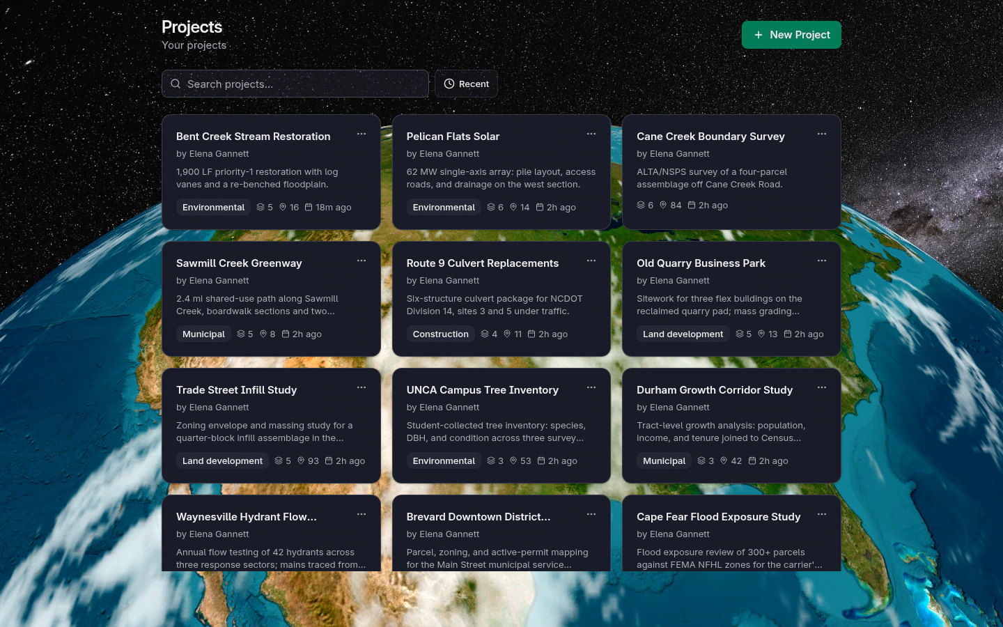Click the map pin icon on Cane Creek card
The width and height of the screenshot is (1003, 627).
tap(663, 205)
